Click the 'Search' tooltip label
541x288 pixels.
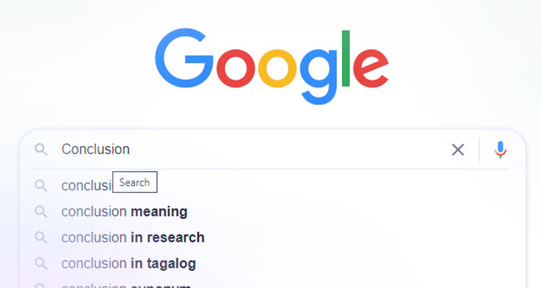coord(135,182)
